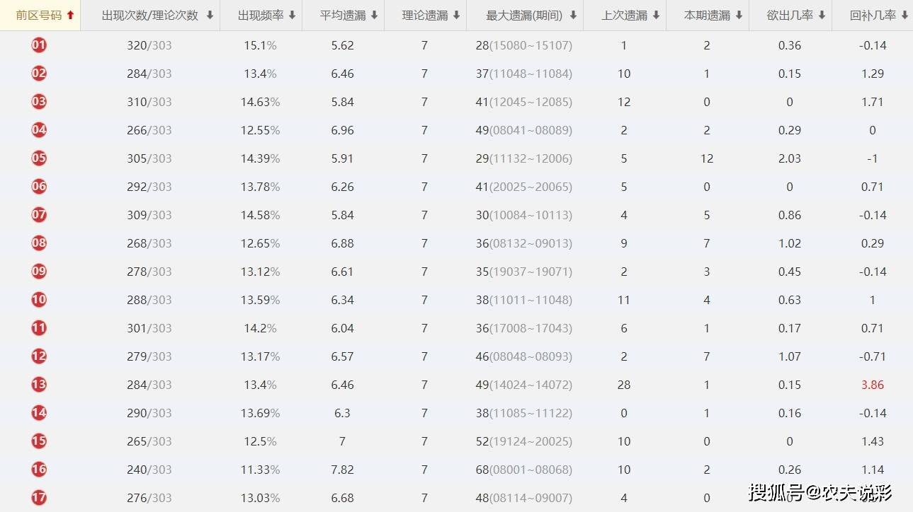Click the 1.02 probability value
Image resolution: width=913 pixels, height=512 pixels.
tap(790, 243)
